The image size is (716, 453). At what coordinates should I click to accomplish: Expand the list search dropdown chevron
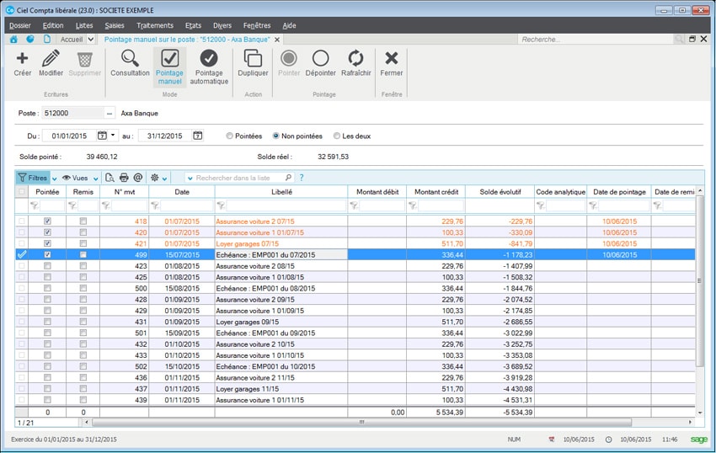click(x=190, y=179)
